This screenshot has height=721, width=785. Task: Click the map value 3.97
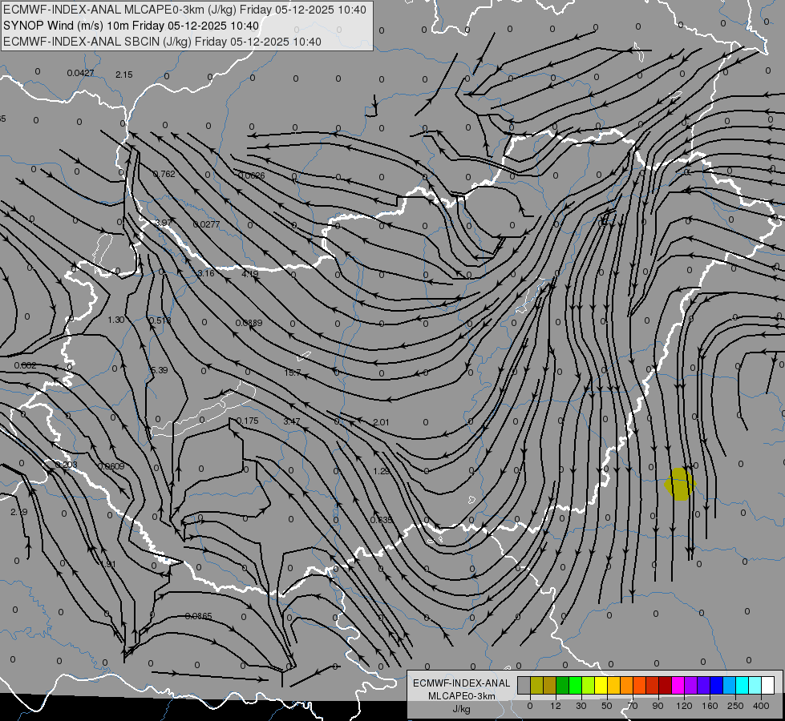(164, 222)
